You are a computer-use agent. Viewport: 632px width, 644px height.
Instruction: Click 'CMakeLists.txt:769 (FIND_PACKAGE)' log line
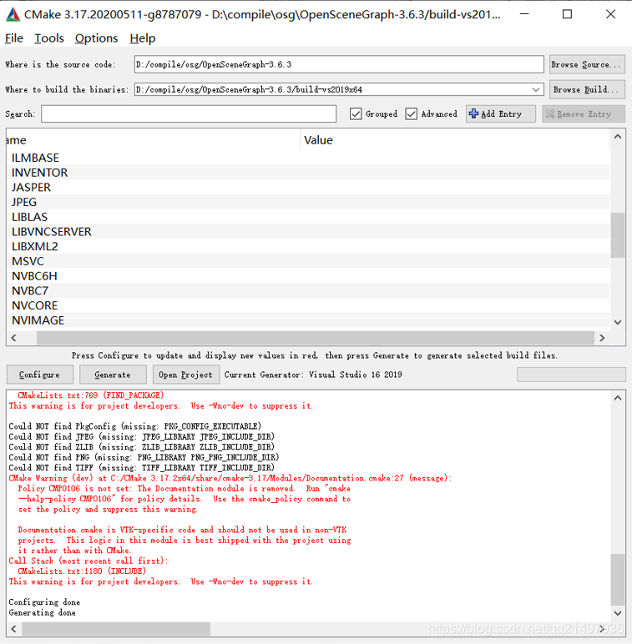[x=91, y=395]
